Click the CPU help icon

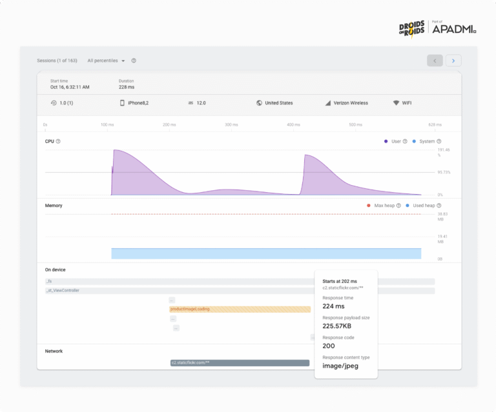point(58,141)
